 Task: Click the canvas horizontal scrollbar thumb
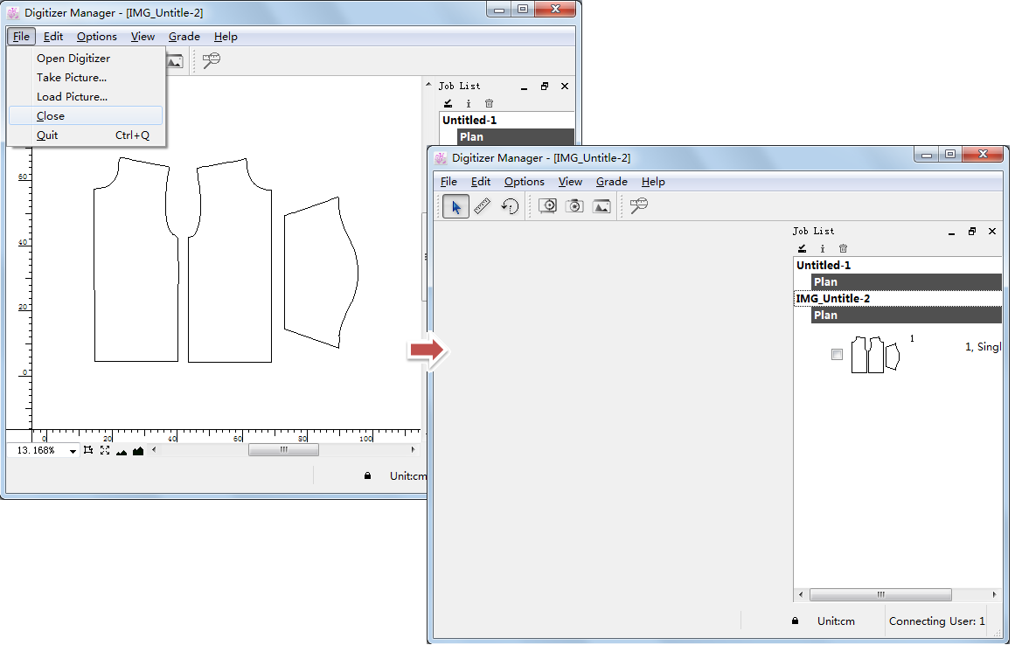click(283, 450)
